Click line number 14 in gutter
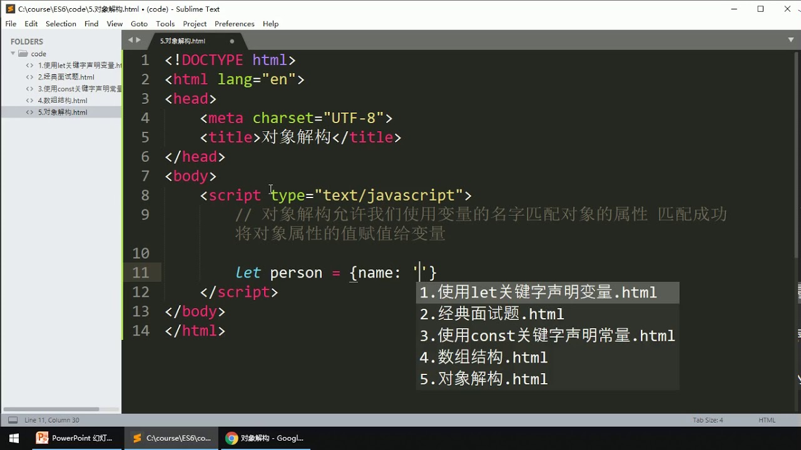 coord(141,331)
